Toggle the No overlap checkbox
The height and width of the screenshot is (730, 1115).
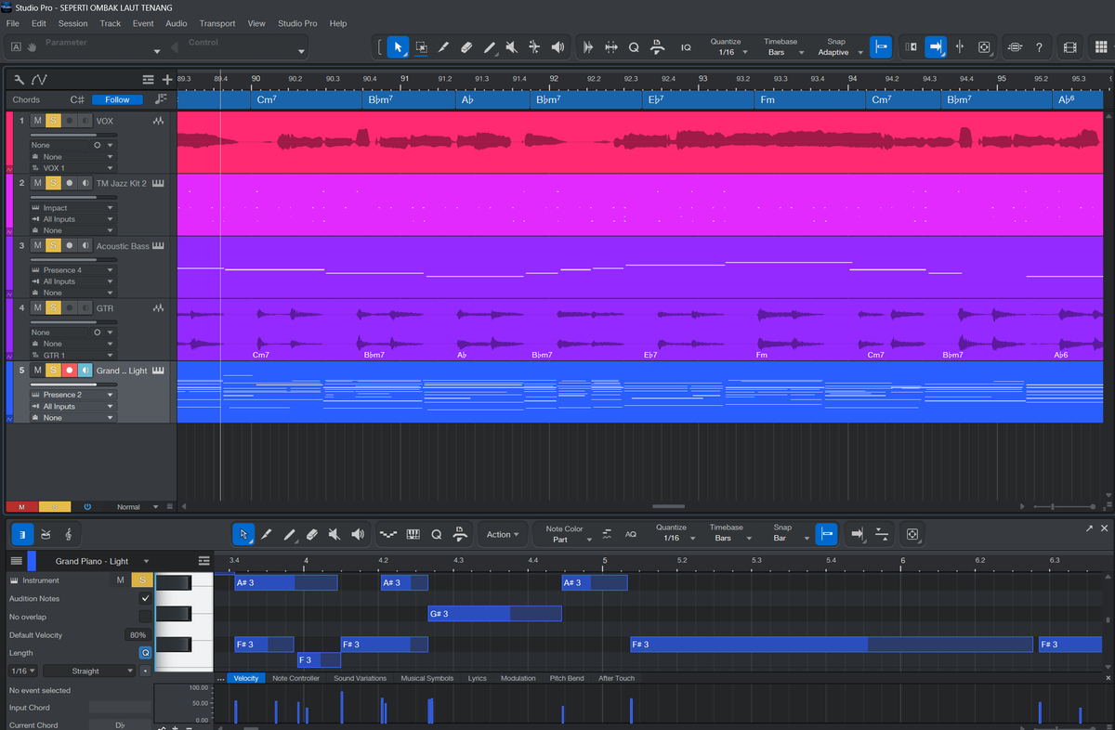point(145,617)
